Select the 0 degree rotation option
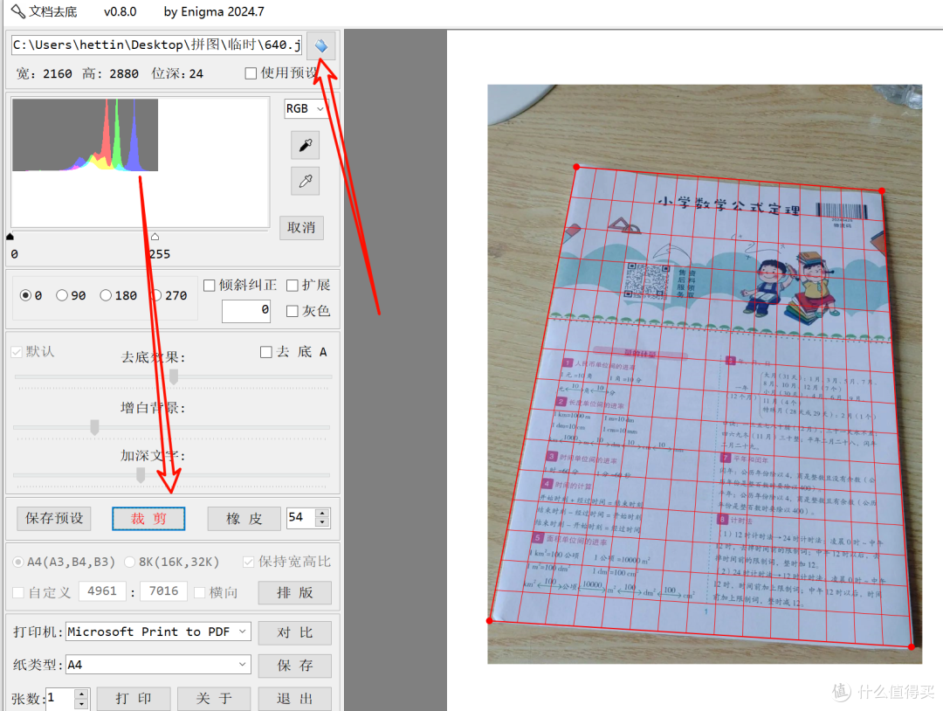This screenshot has width=943, height=711. point(25,295)
